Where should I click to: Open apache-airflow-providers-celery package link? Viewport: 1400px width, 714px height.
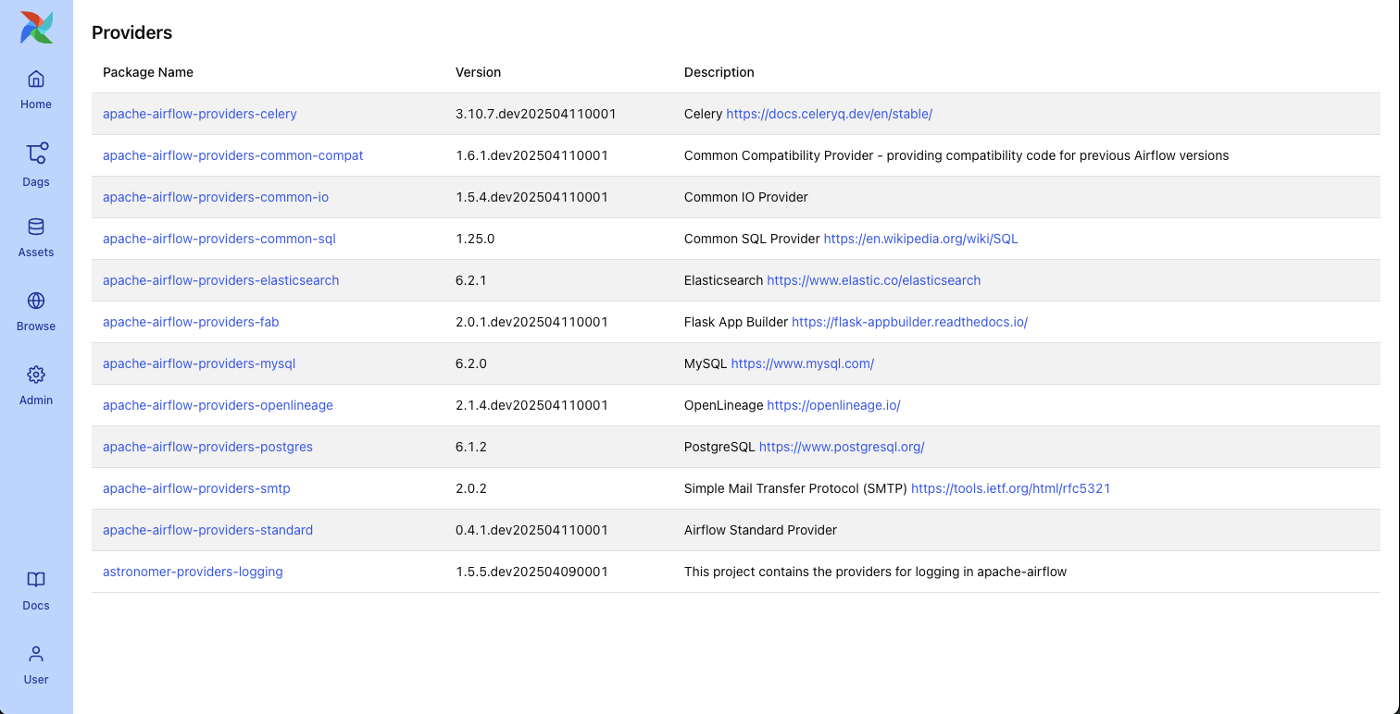200,114
